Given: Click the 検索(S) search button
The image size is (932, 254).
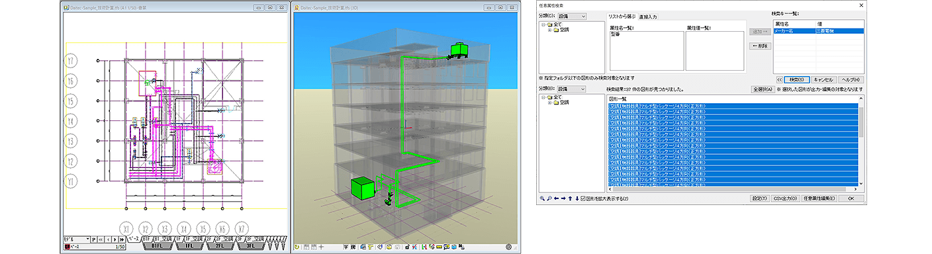Looking at the screenshot, I should [x=796, y=79].
